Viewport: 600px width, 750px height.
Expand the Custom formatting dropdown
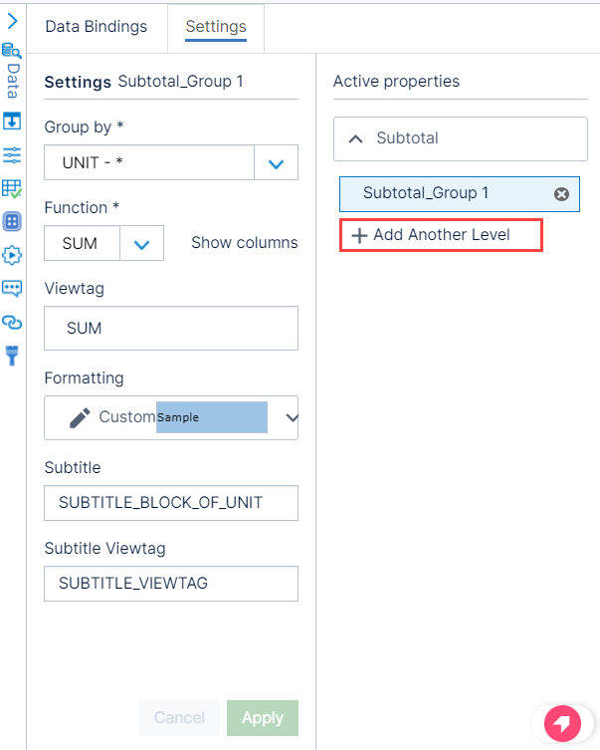pyautogui.click(x=292, y=417)
